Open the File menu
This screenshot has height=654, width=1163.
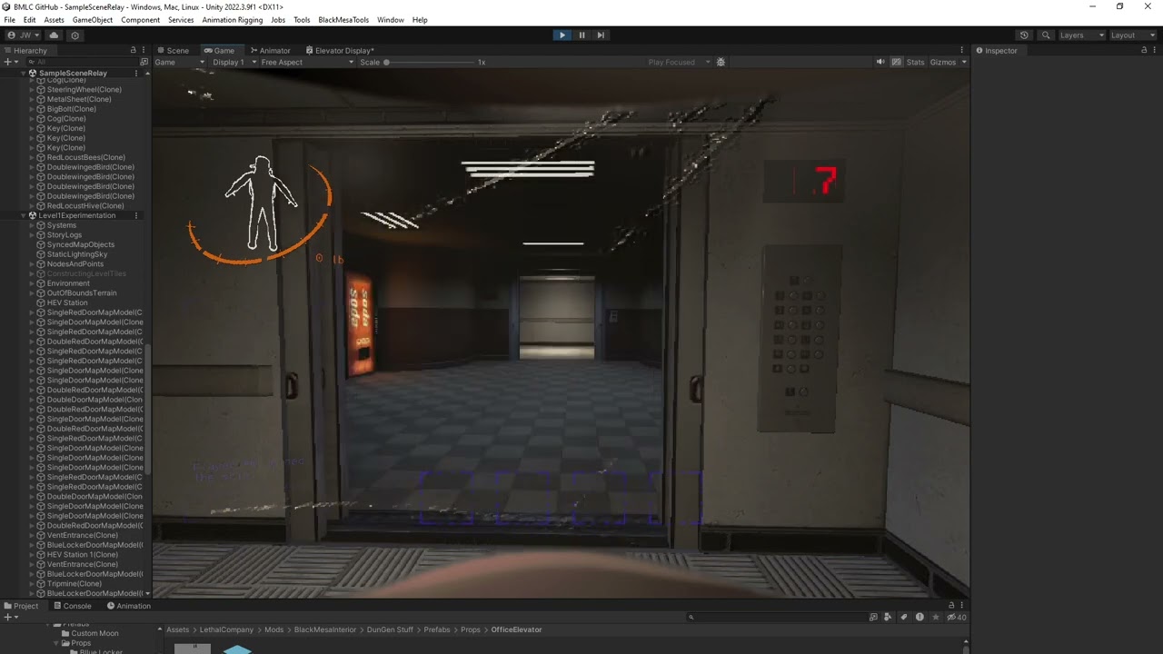[9, 19]
